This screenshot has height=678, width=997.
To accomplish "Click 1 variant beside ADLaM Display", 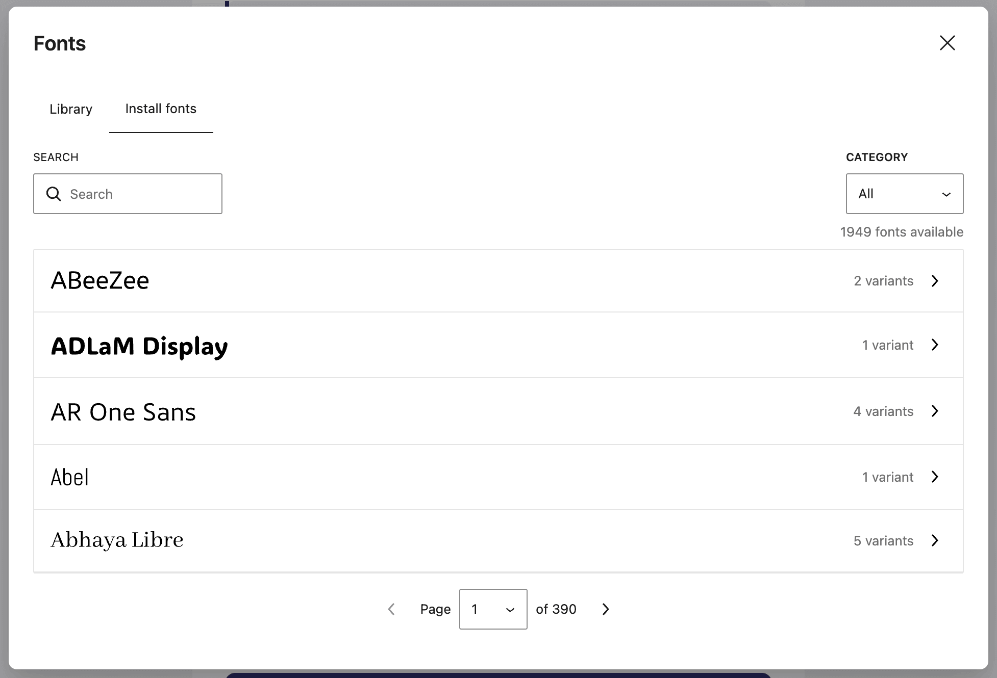I will point(887,345).
